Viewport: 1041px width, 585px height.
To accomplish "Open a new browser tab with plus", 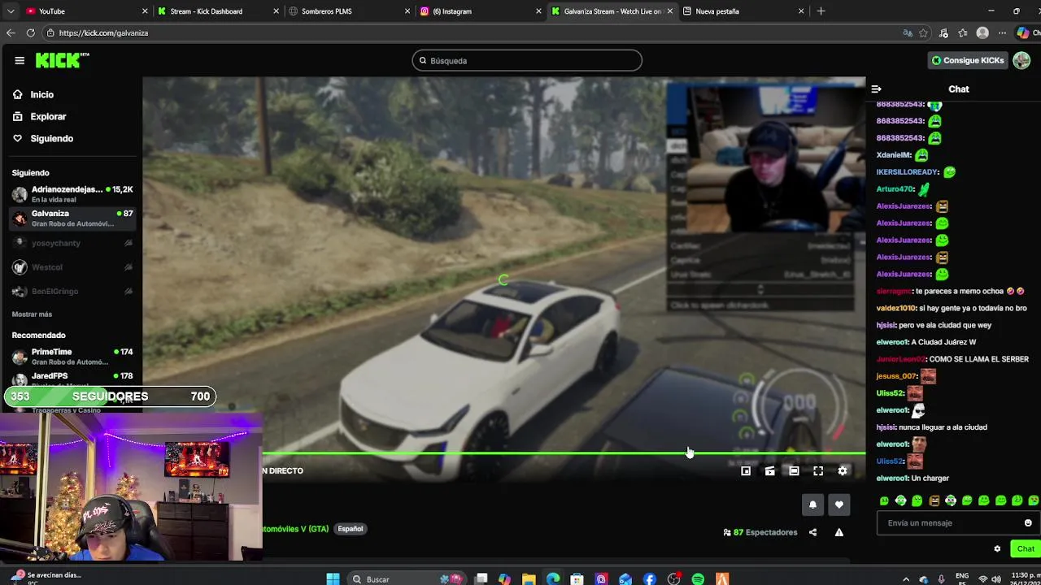I will (x=821, y=11).
